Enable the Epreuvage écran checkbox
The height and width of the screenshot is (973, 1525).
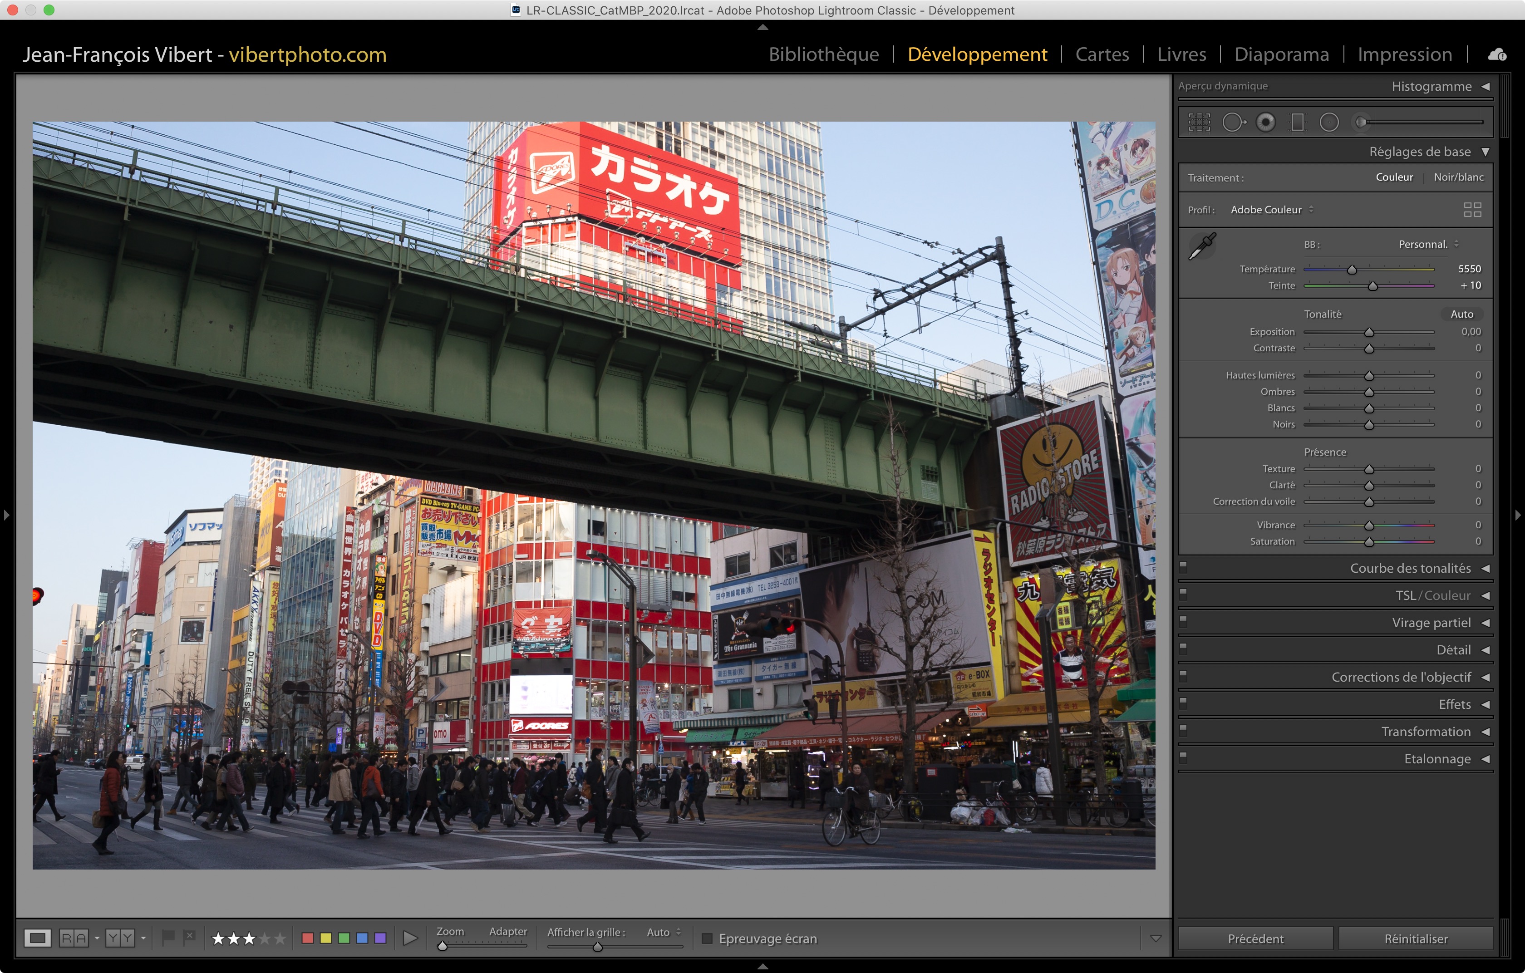point(708,938)
